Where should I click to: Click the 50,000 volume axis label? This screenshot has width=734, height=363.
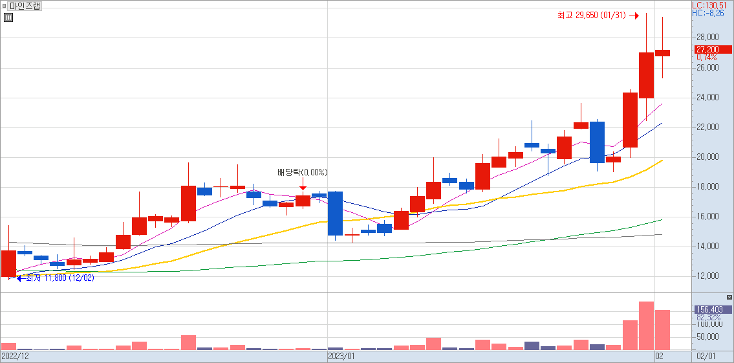click(708, 336)
